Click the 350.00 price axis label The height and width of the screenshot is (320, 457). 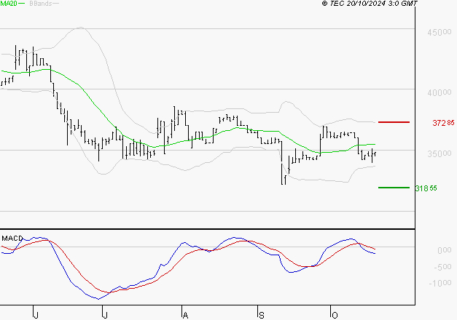440,153
